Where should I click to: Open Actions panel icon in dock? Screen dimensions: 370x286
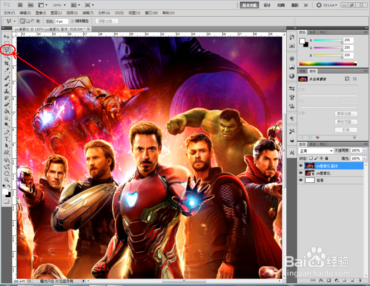pos(292,46)
